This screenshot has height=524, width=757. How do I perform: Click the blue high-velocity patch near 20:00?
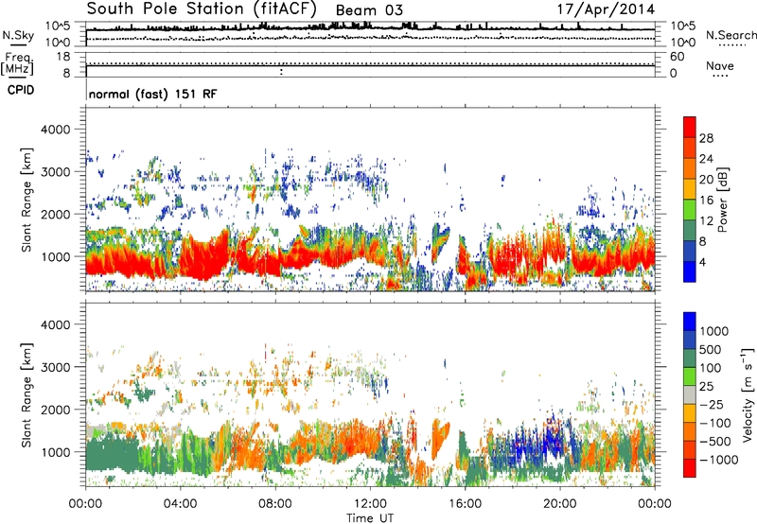pos(552,436)
